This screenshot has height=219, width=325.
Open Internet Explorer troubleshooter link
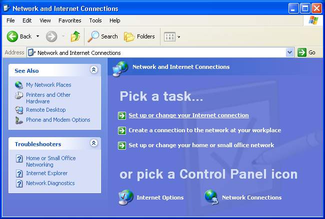(47, 173)
